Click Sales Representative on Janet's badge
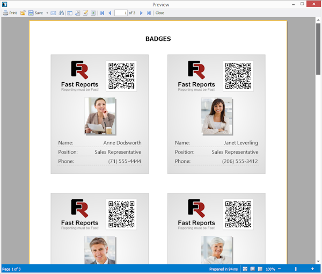This screenshot has height=274, width=322. point(235,152)
